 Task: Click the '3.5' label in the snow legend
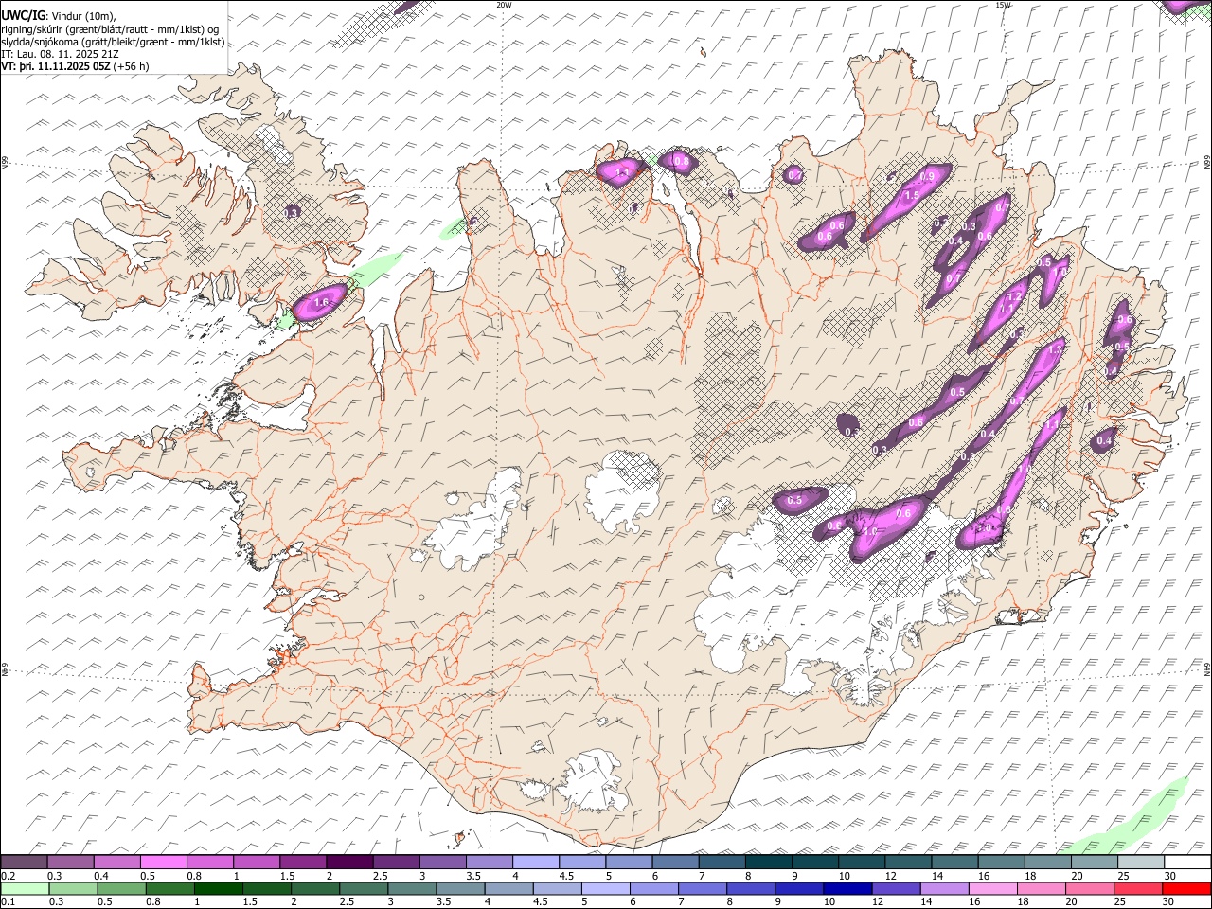472,876
